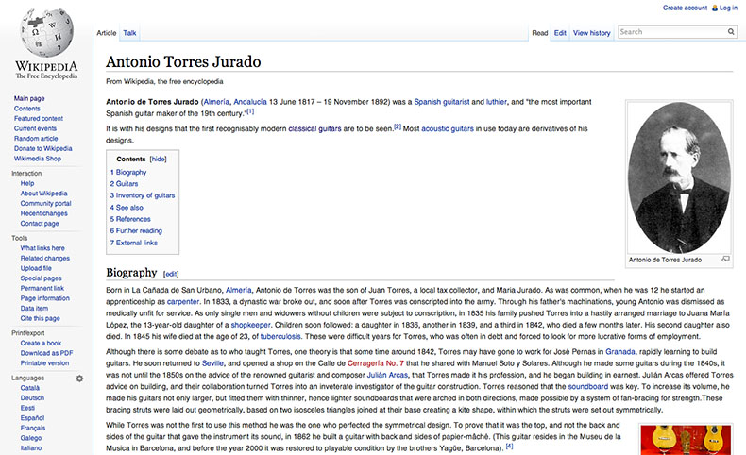This screenshot has height=455, width=746.
Task: Click the Create account link
Action: pos(685,8)
